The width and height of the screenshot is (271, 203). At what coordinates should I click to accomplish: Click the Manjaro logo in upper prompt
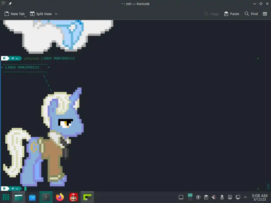point(4,58)
